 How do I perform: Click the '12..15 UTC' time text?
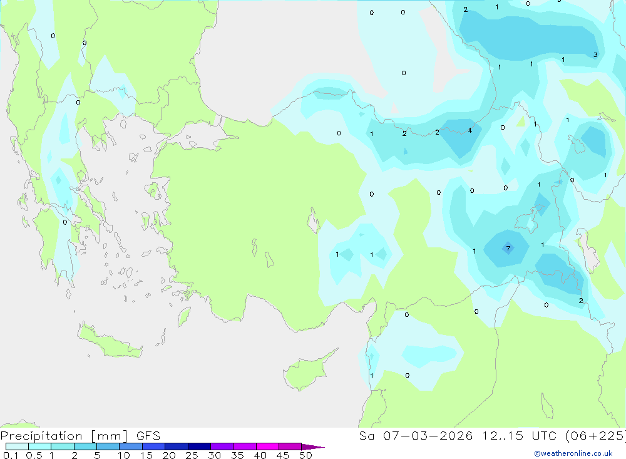519,436
